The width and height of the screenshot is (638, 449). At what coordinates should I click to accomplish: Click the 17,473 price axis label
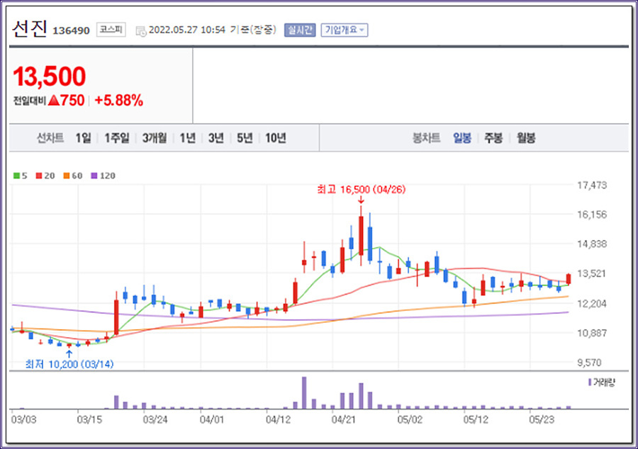point(592,186)
